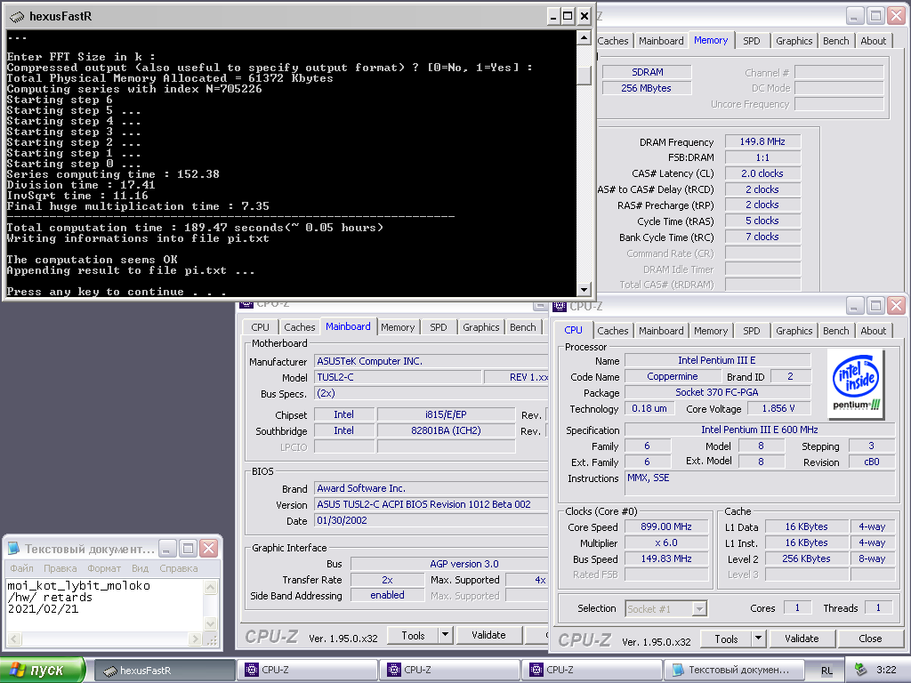Click the Core Voltage value 1.856 V
Viewport: 911px width, 683px height.
[x=778, y=408]
